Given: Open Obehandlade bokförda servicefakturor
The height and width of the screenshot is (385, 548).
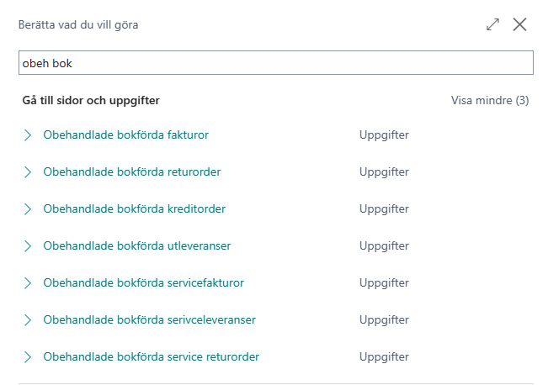Looking at the screenshot, I should coord(144,282).
